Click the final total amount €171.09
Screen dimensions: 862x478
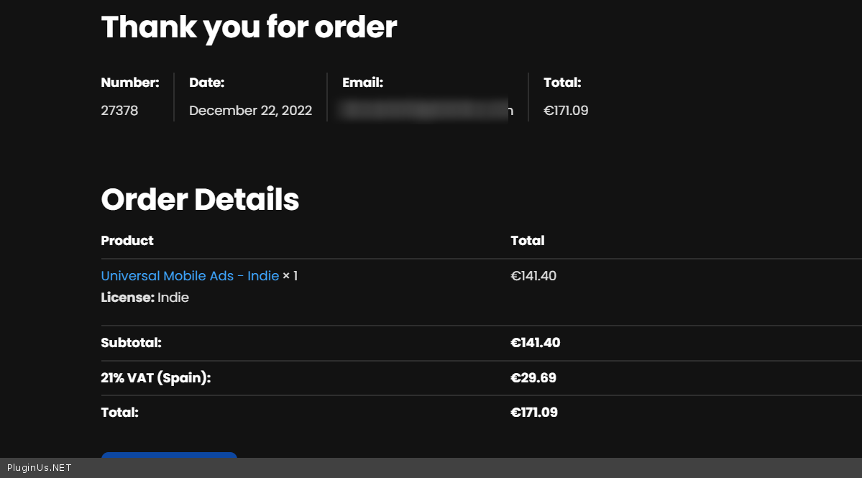pyautogui.click(x=533, y=413)
